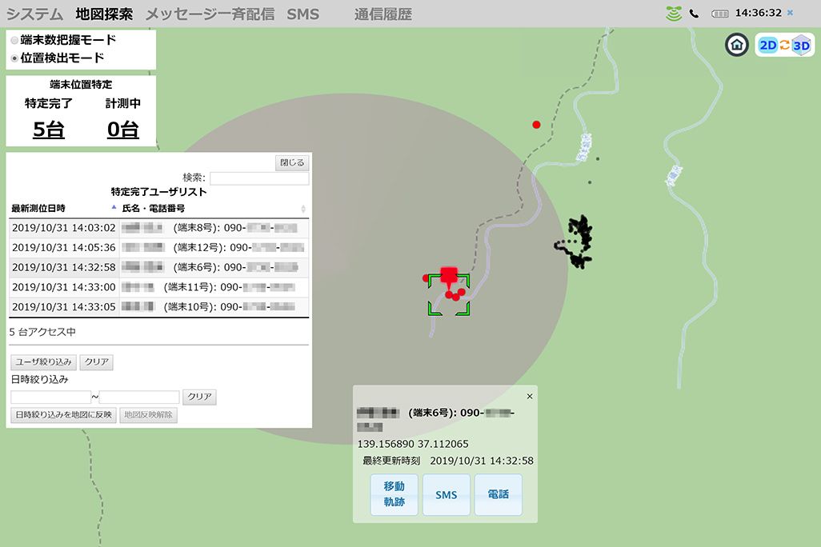Open the SMS menu in top bar
The image size is (821, 547).
(x=302, y=14)
